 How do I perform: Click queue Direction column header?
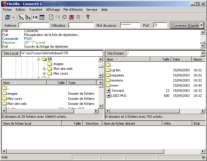92,124
